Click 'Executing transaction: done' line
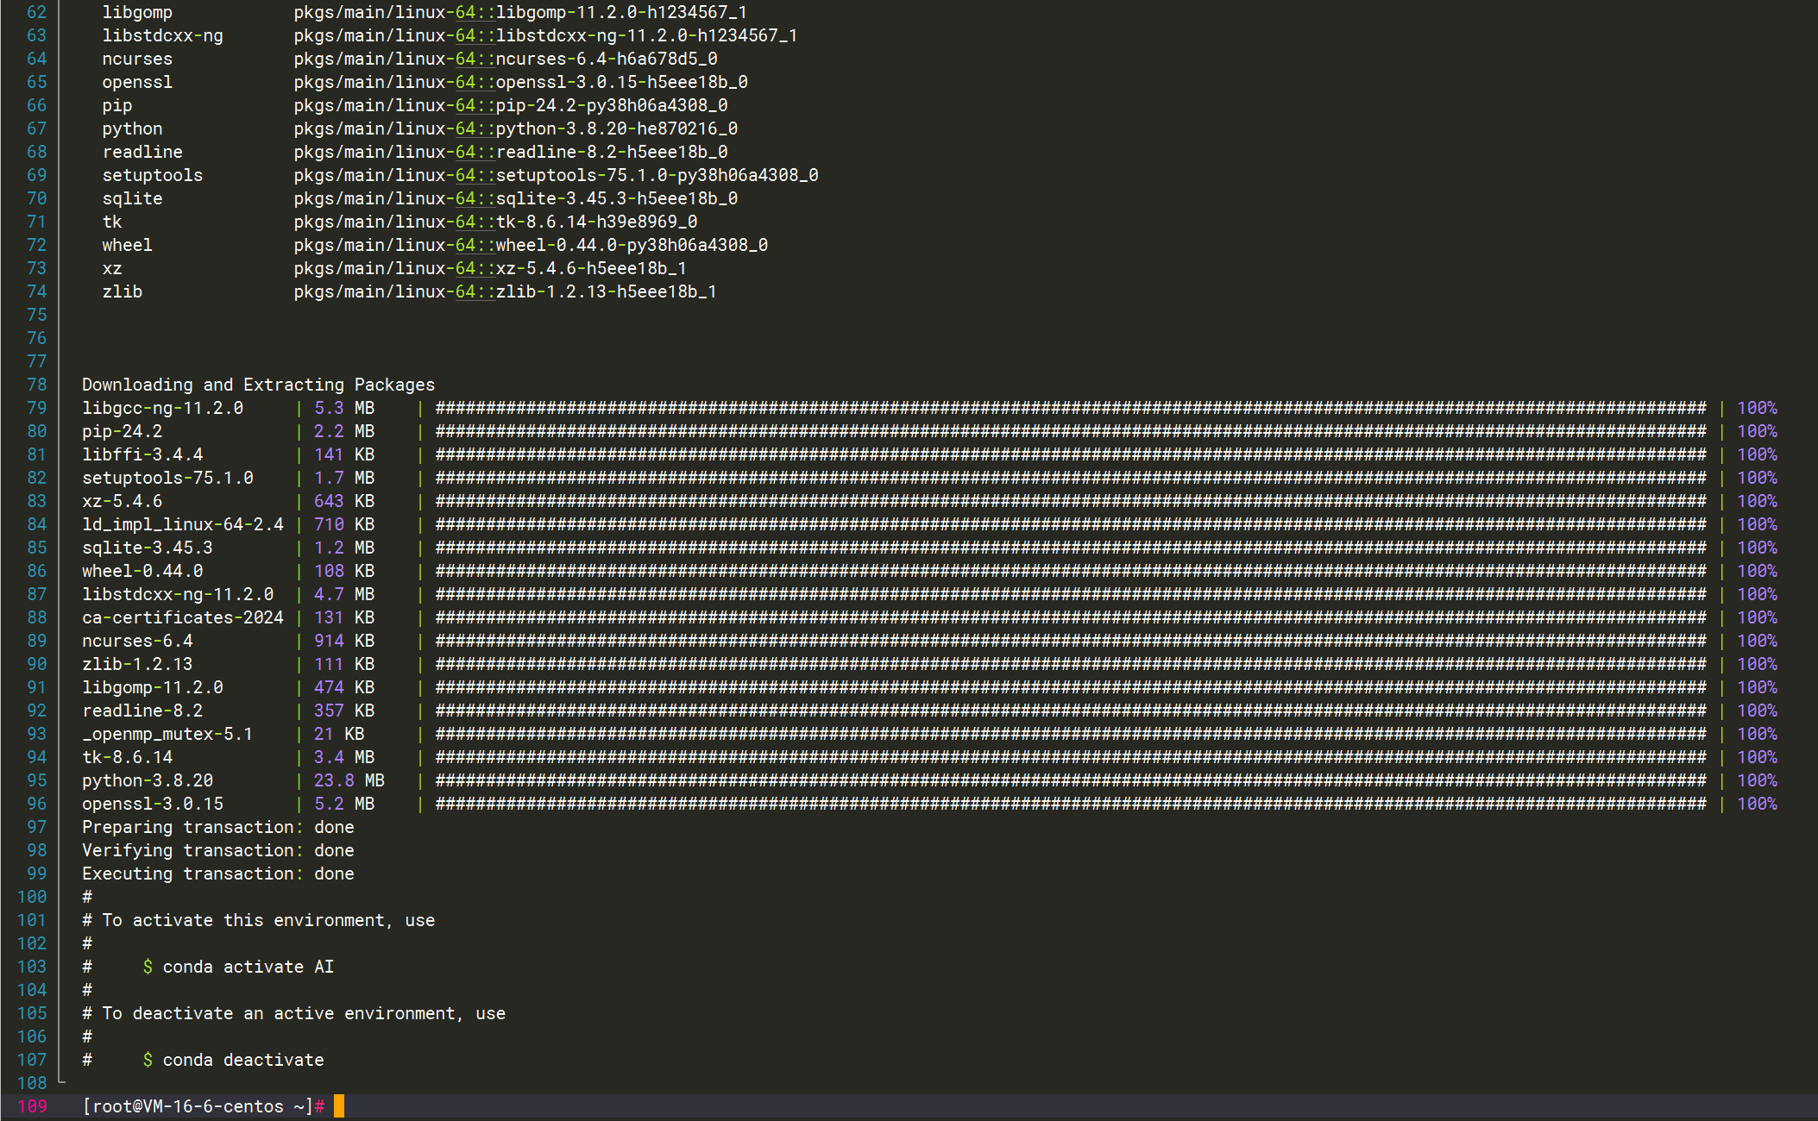Image resolution: width=1818 pixels, height=1121 pixels. pyautogui.click(x=217, y=874)
